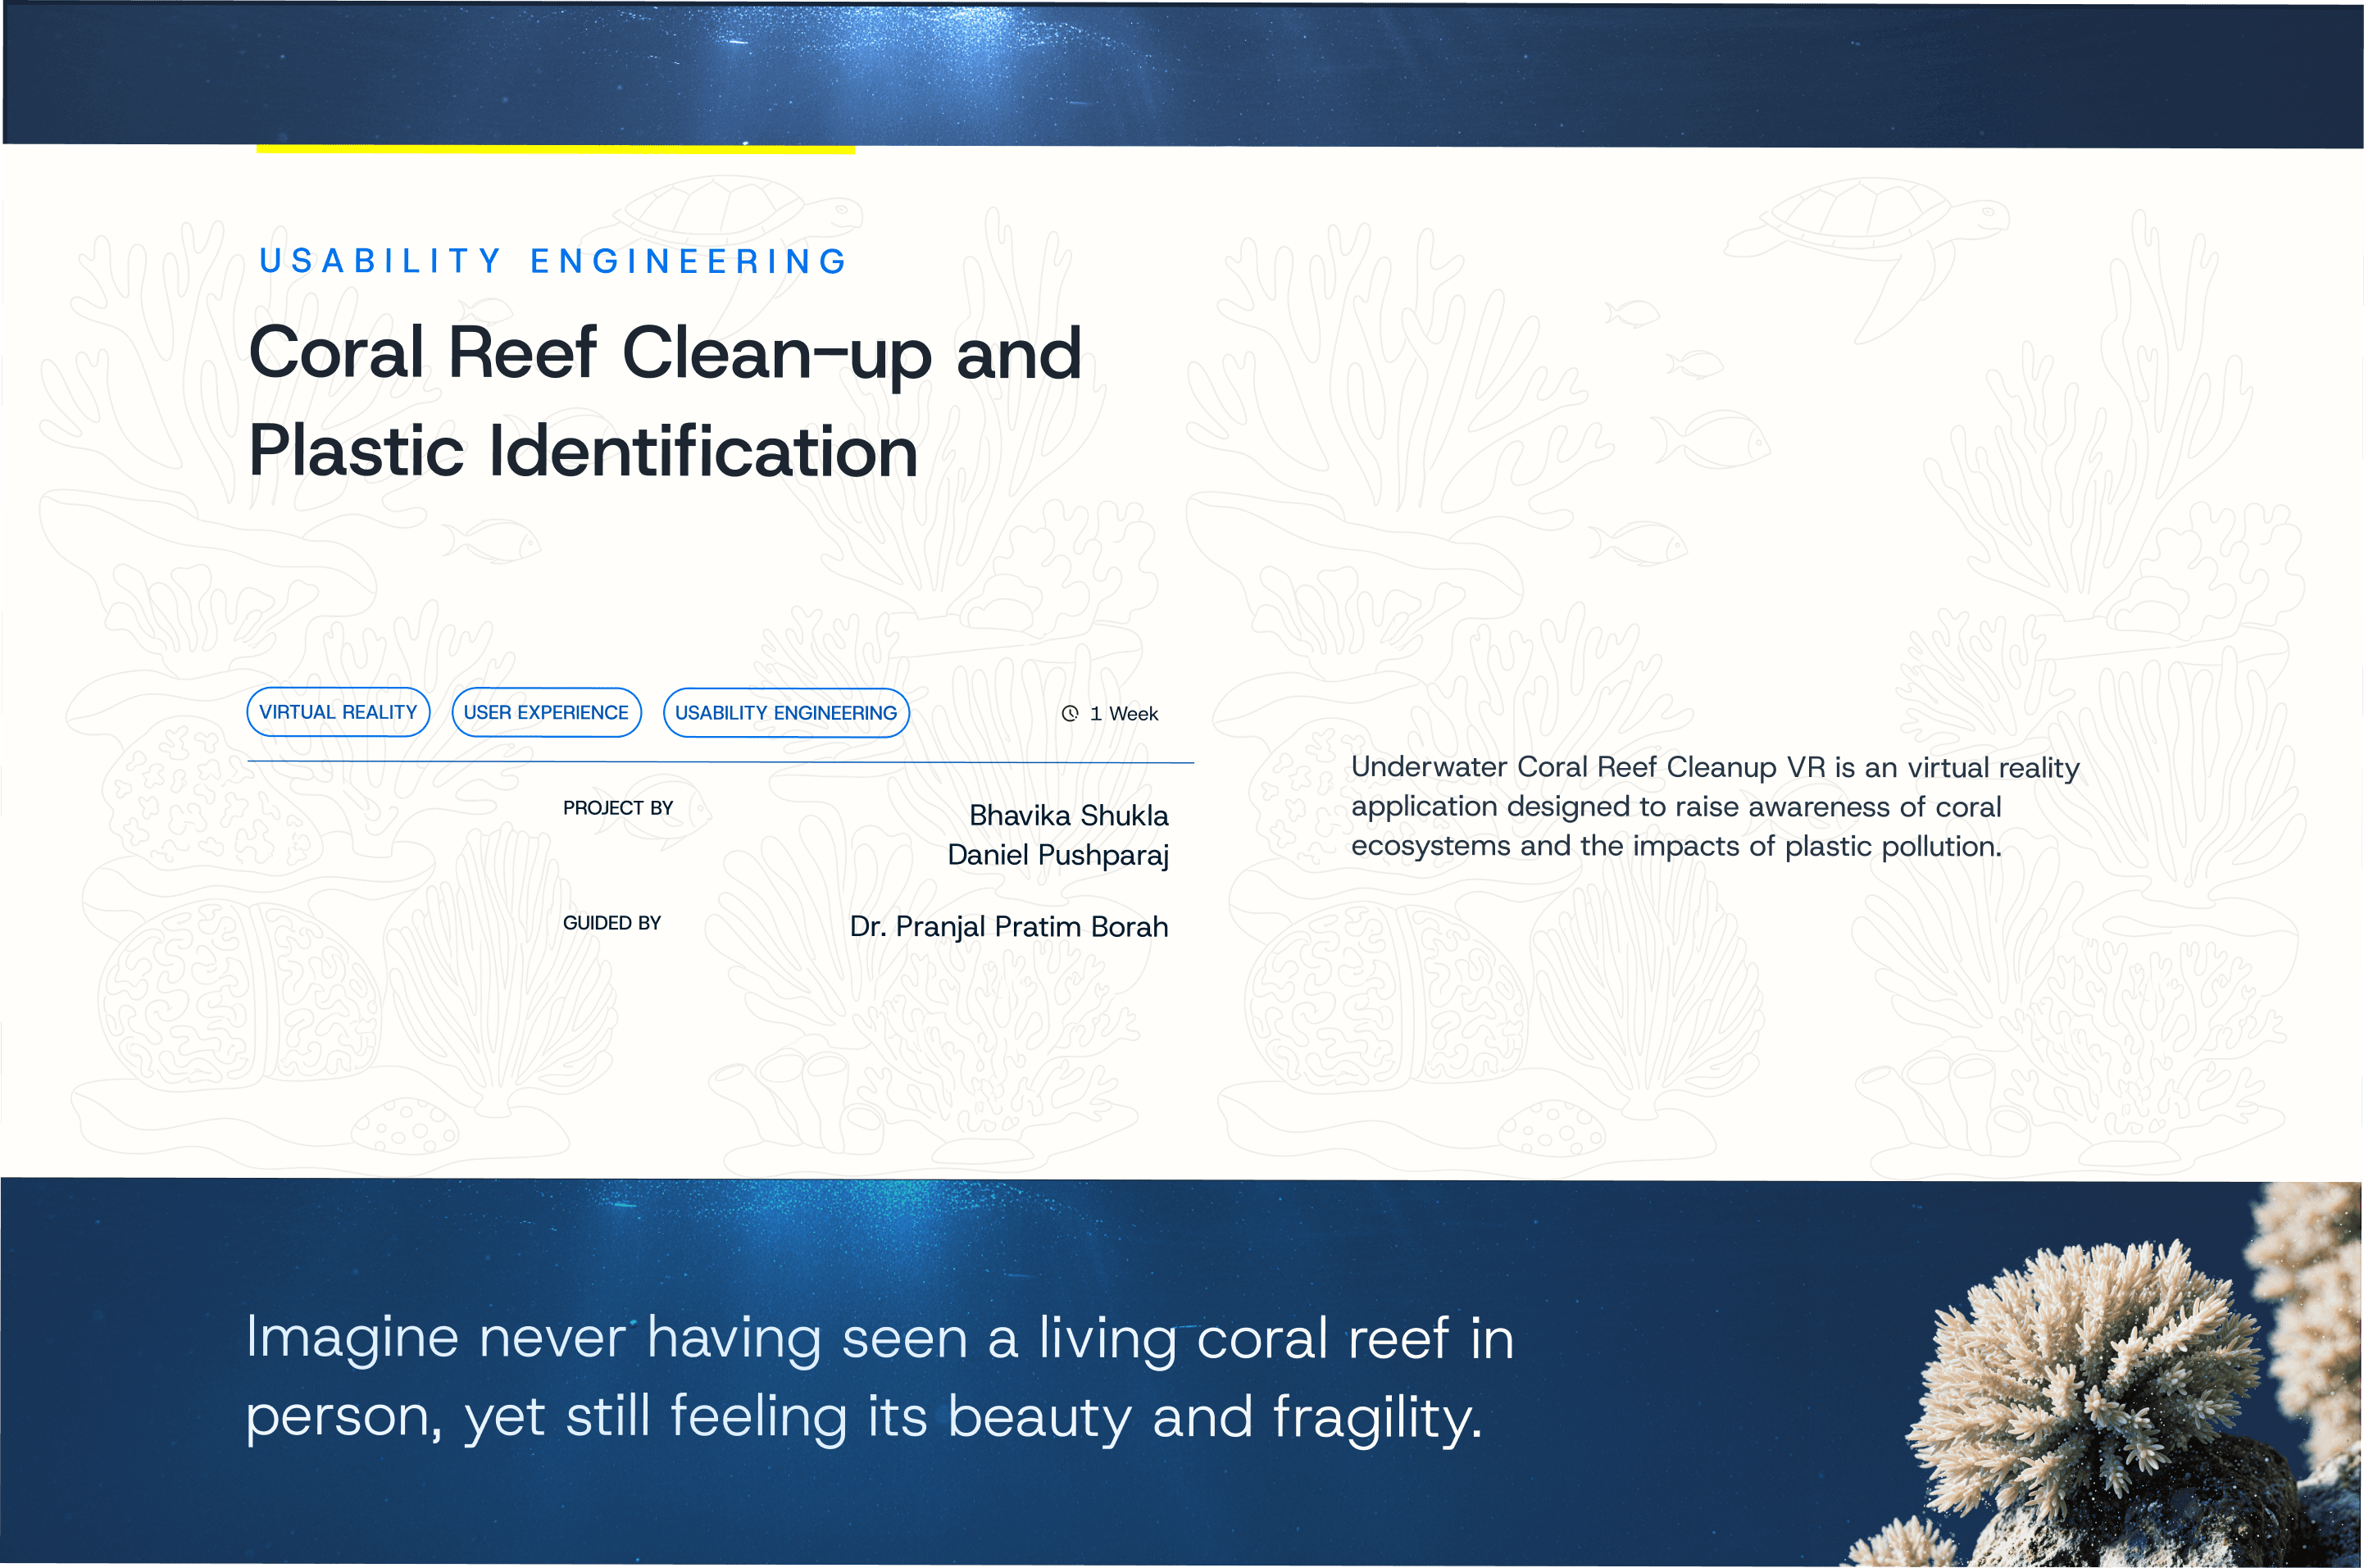
Task: Click the name Bhavika Shukla
Action: [x=1068, y=815]
